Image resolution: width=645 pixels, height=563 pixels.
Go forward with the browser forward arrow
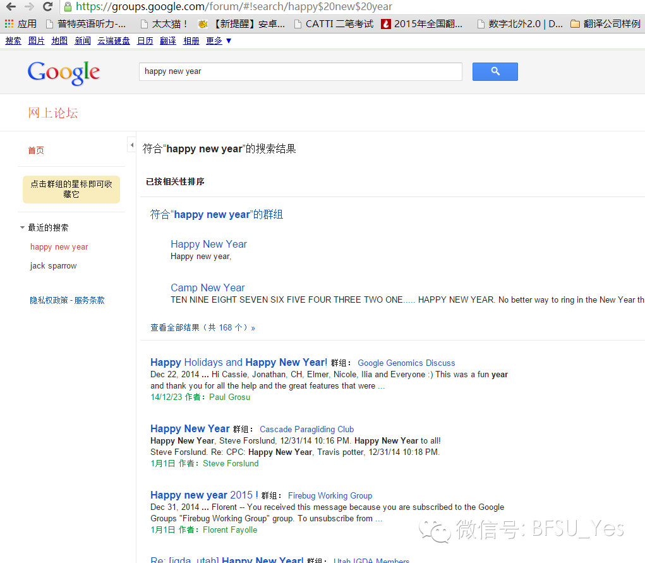[29, 6]
